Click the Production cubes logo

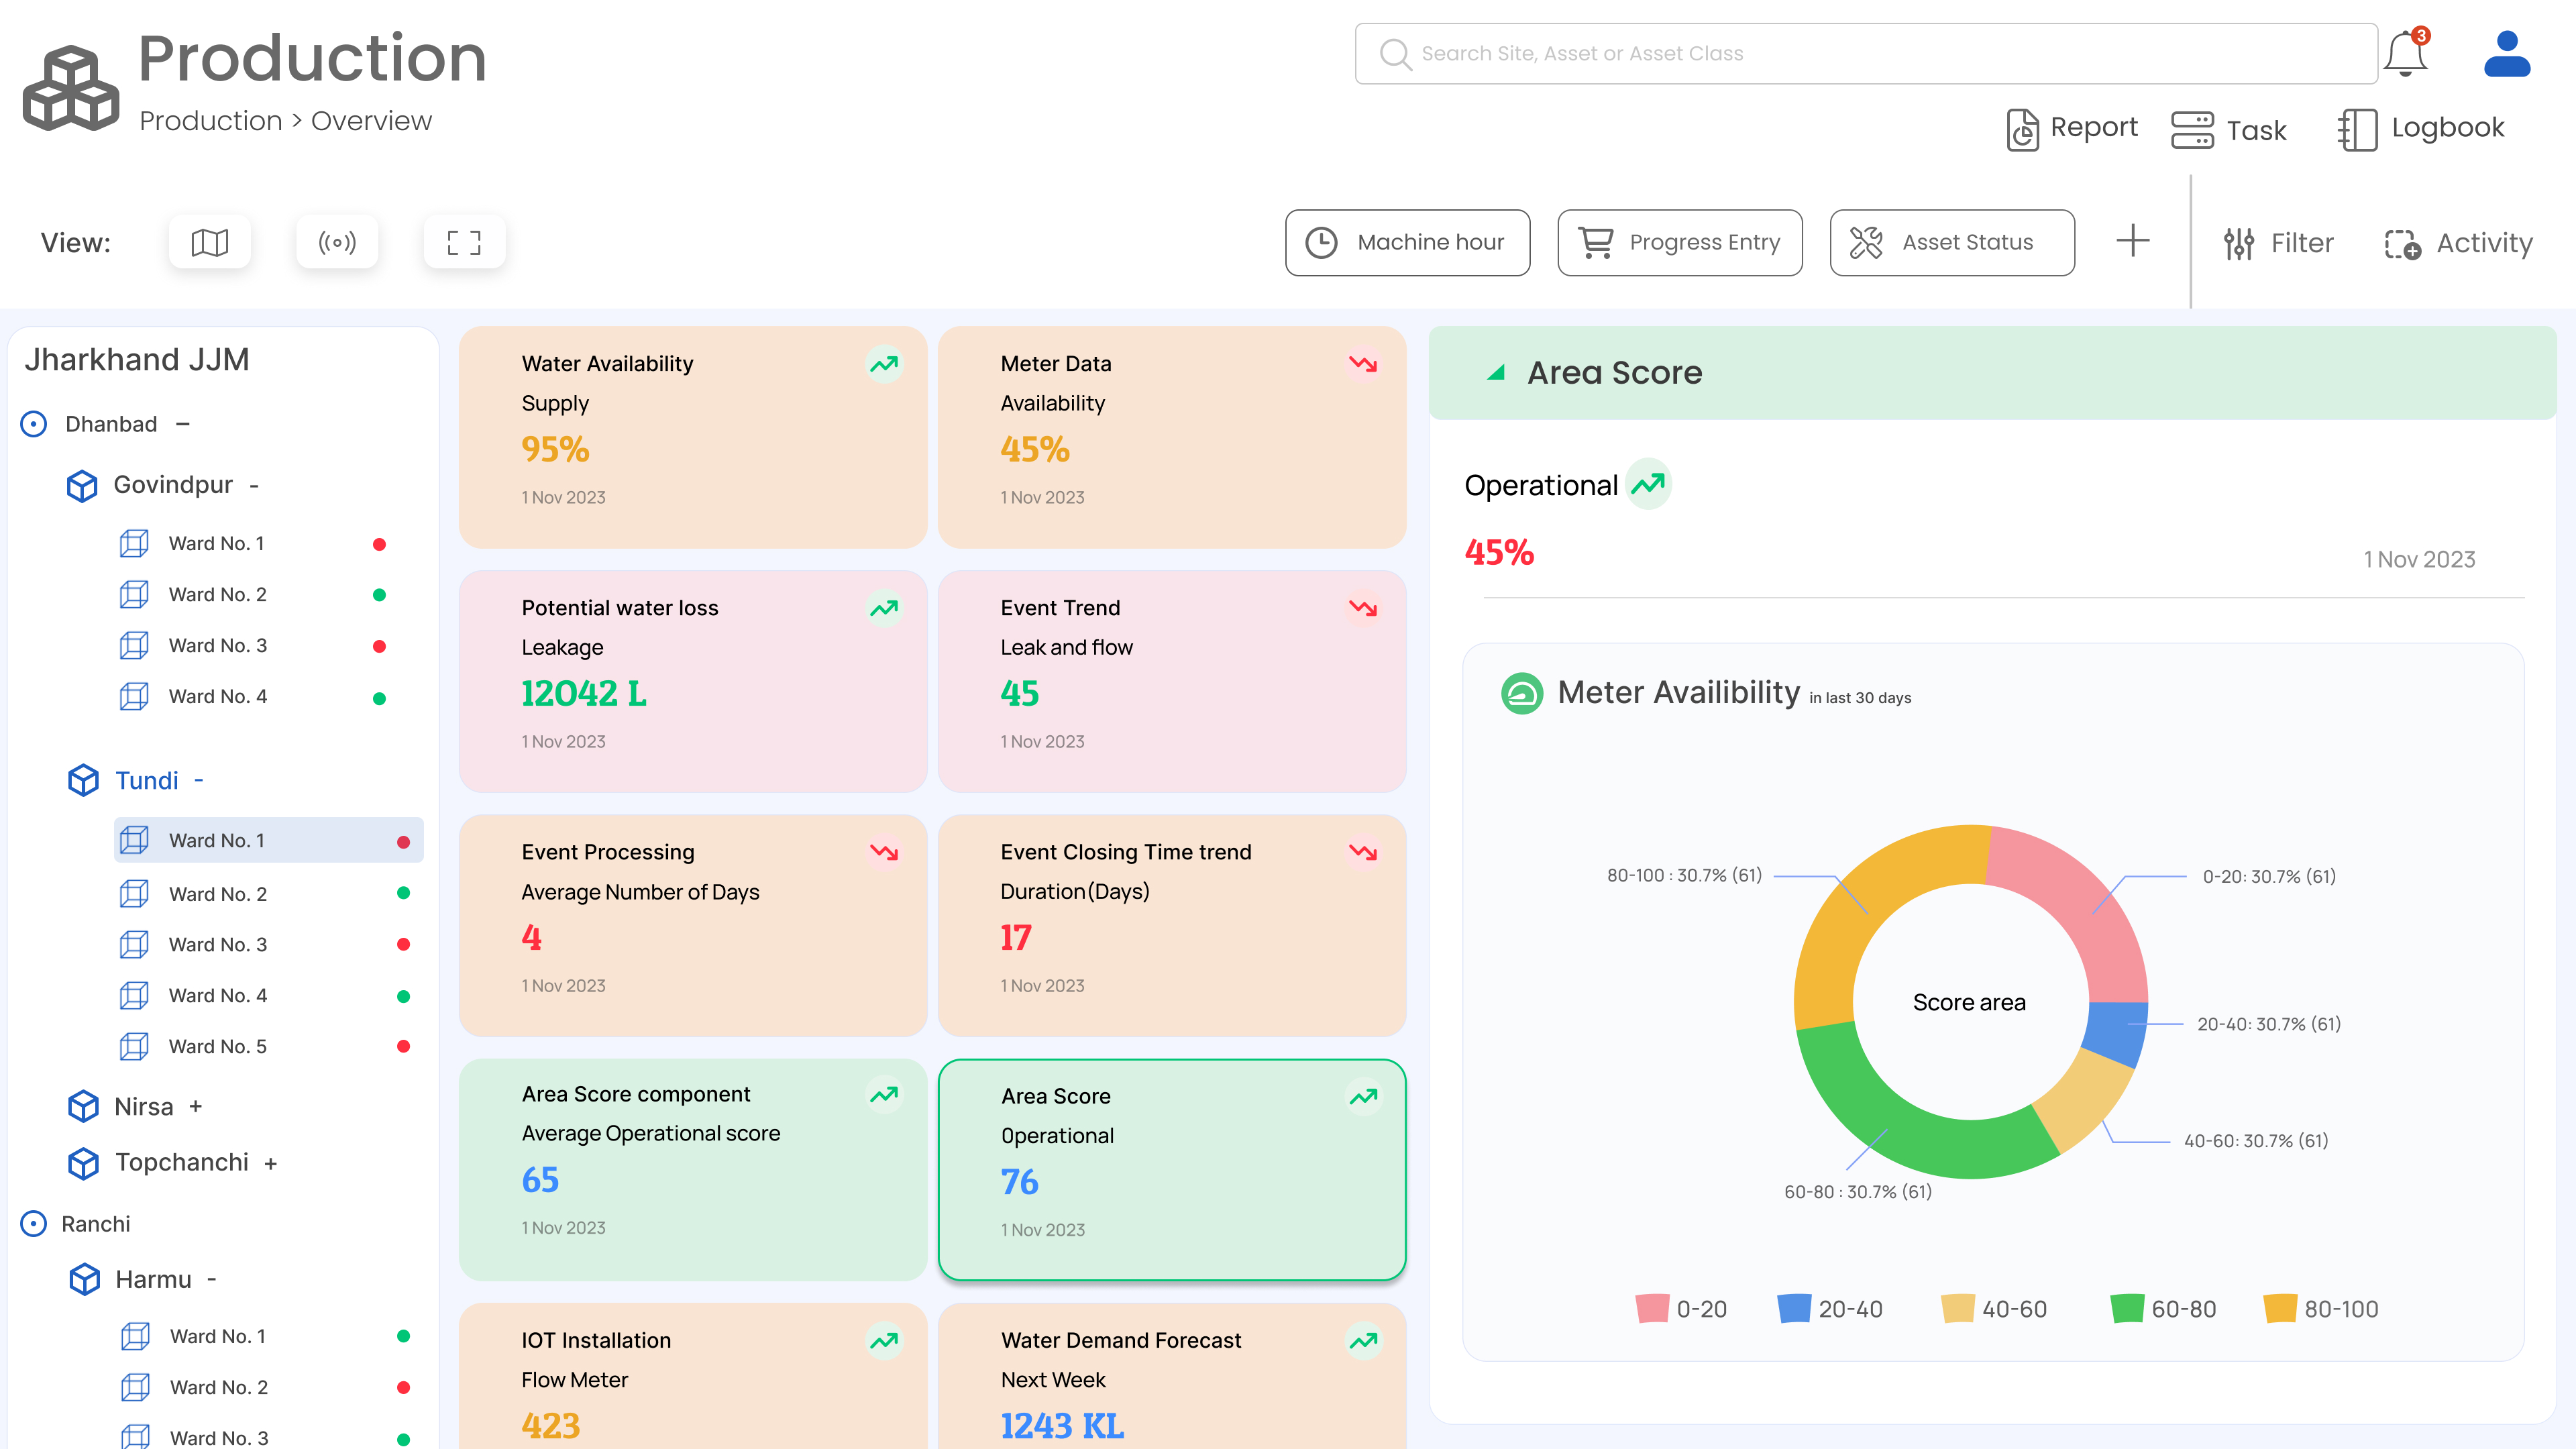[x=71, y=88]
